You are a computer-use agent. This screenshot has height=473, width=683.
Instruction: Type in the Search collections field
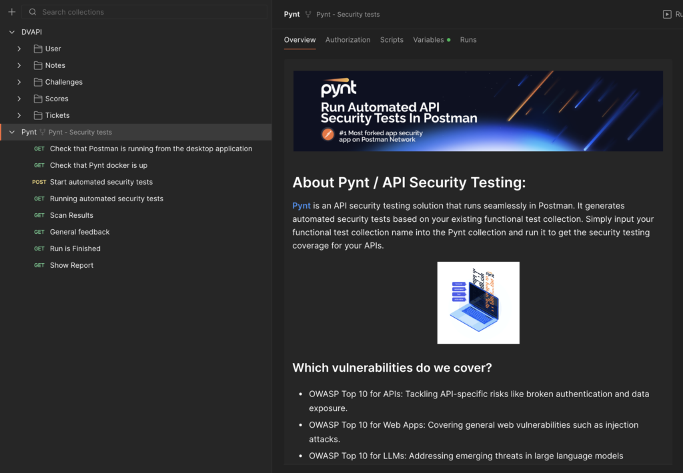147,12
